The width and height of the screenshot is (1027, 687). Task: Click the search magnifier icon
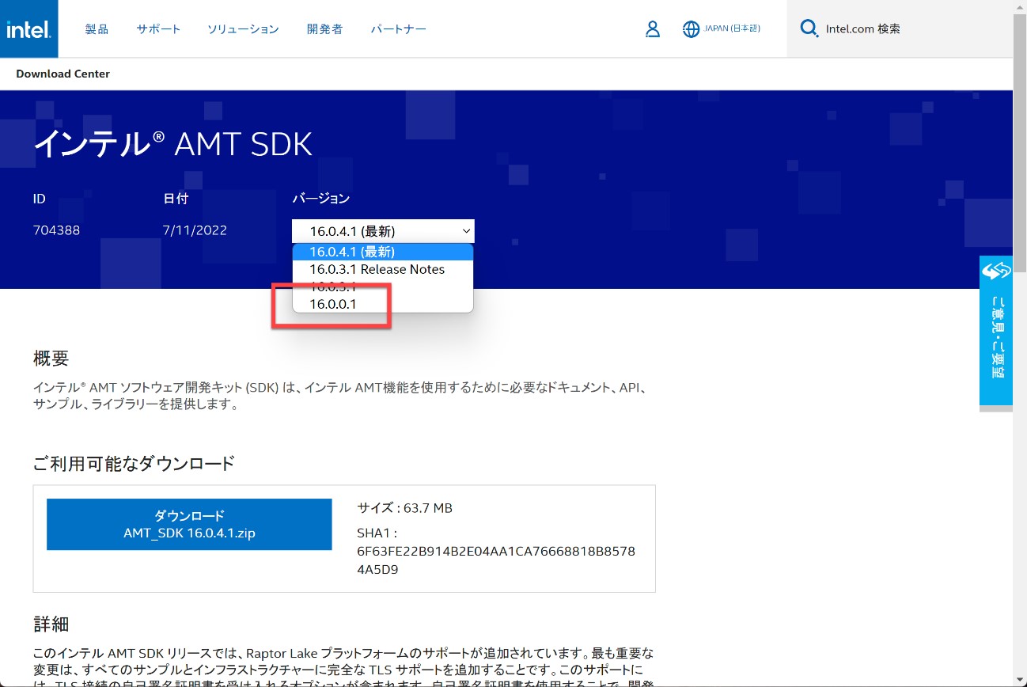point(809,29)
